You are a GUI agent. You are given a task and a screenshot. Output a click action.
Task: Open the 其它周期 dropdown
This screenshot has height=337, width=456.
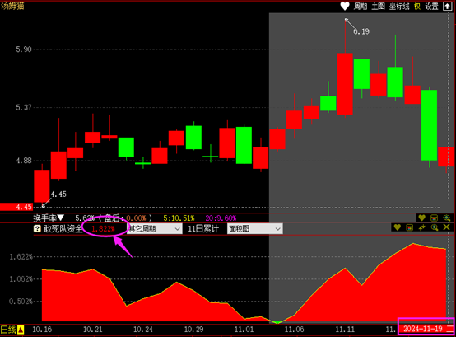pyautogui.click(x=155, y=229)
